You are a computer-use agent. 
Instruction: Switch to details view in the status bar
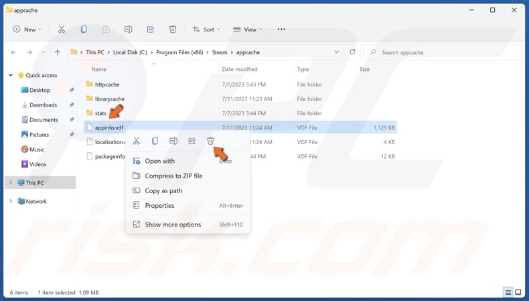[508, 292]
